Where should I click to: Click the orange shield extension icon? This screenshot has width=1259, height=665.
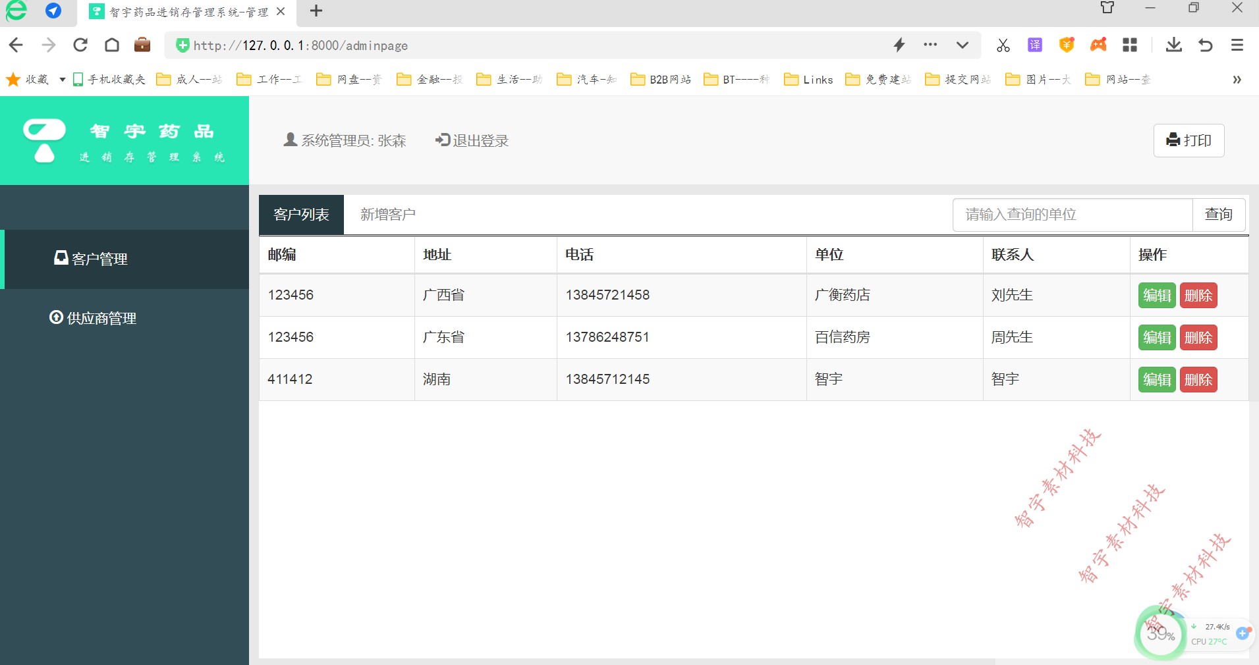click(x=1067, y=45)
